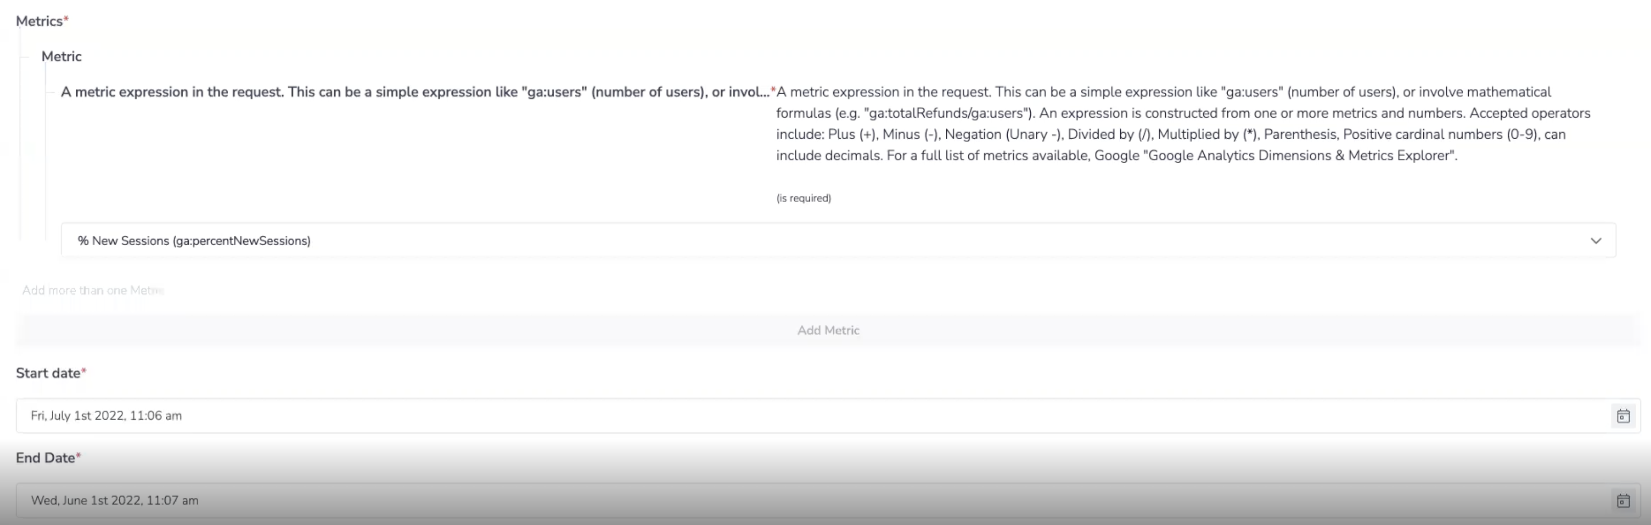
Task: Click inside the End Date input field
Action: pyautogui.click(x=256, y=500)
